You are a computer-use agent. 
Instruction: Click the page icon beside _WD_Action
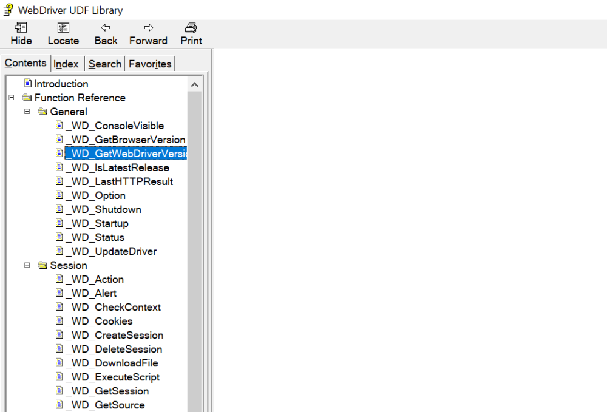pos(59,279)
